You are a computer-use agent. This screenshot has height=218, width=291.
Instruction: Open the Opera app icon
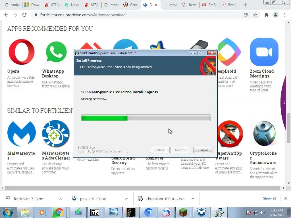pyautogui.click(x=22, y=52)
